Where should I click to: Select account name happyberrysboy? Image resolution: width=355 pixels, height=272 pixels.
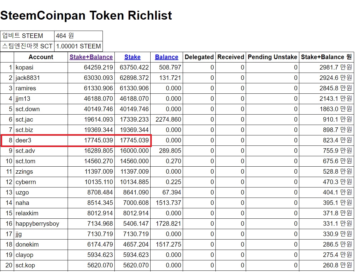pyautogui.click(x=37, y=224)
